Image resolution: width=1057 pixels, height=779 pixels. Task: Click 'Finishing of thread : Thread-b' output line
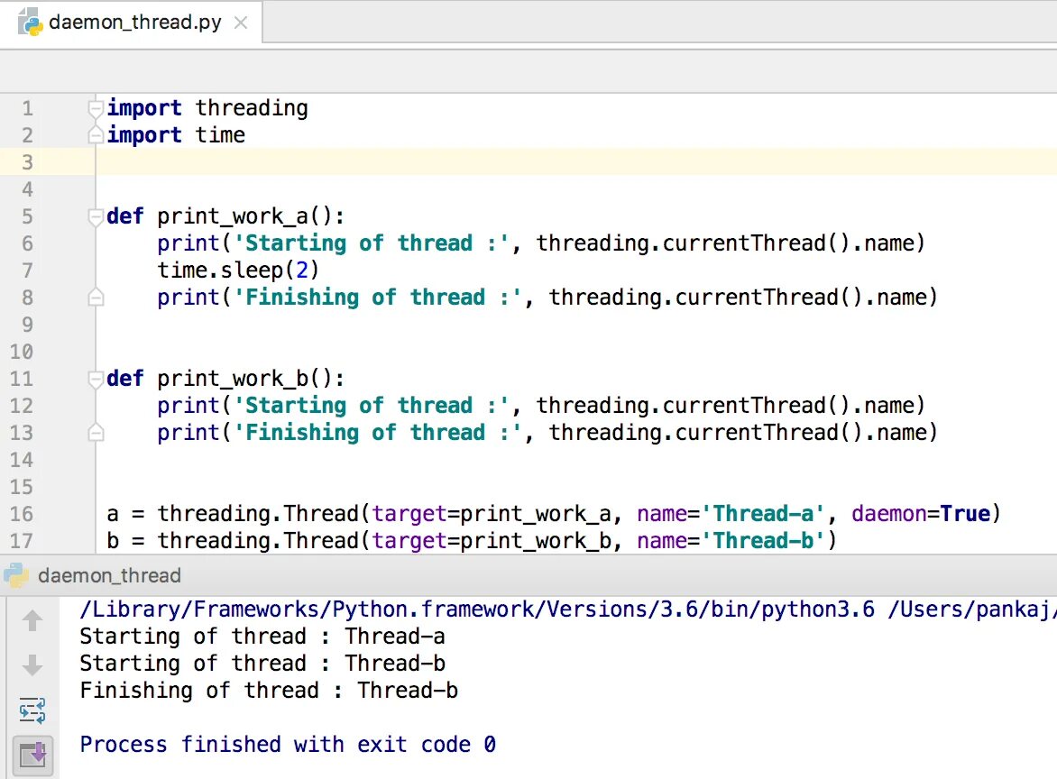pyautogui.click(x=269, y=690)
